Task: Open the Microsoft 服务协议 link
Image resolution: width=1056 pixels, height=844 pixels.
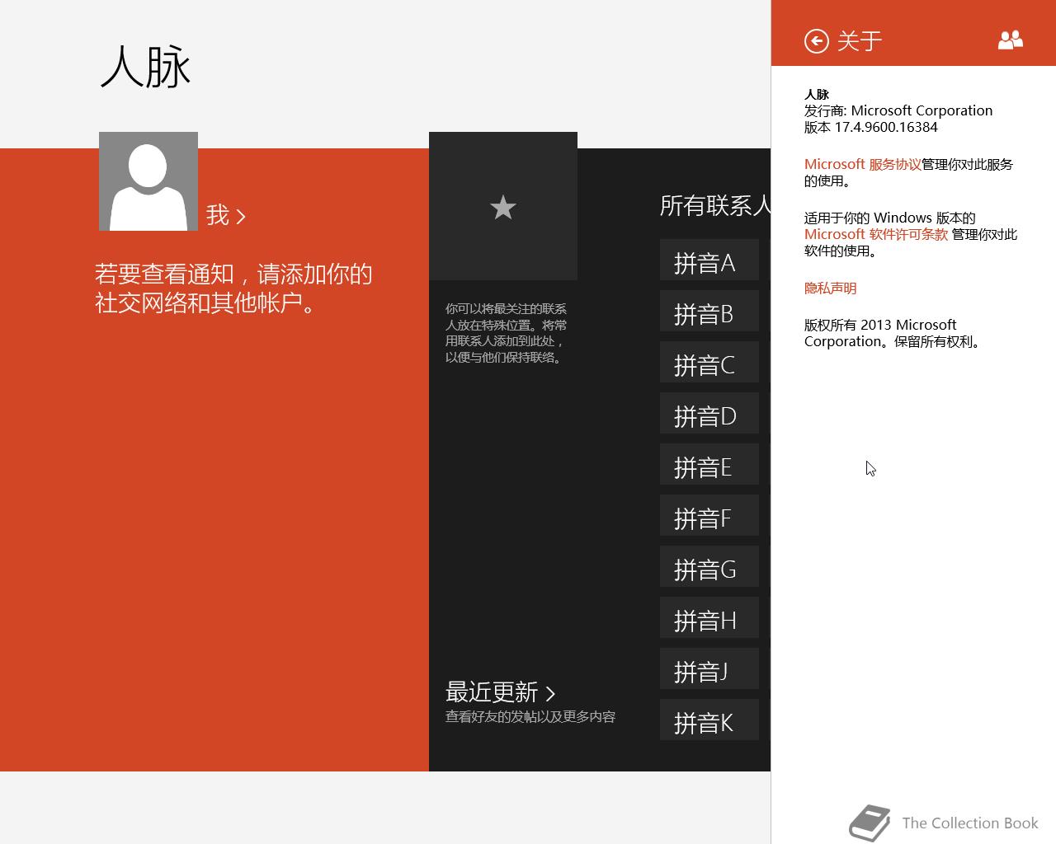Action: click(x=863, y=164)
